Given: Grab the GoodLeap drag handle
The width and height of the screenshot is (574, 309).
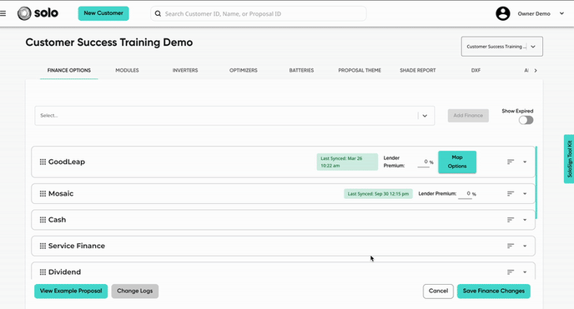Looking at the screenshot, I should click(x=43, y=162).
